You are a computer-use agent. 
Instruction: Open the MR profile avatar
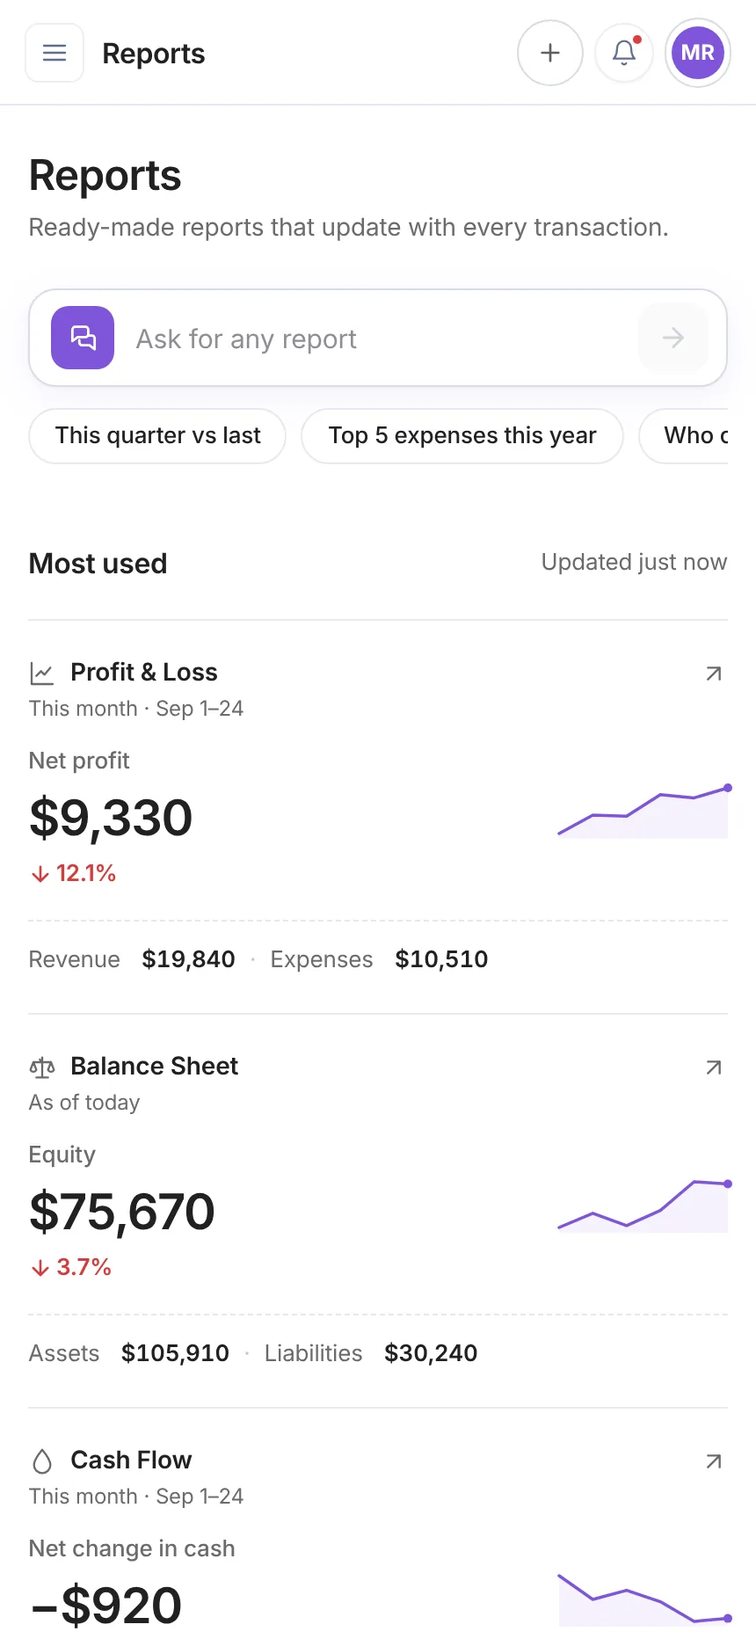pos(698,53)
